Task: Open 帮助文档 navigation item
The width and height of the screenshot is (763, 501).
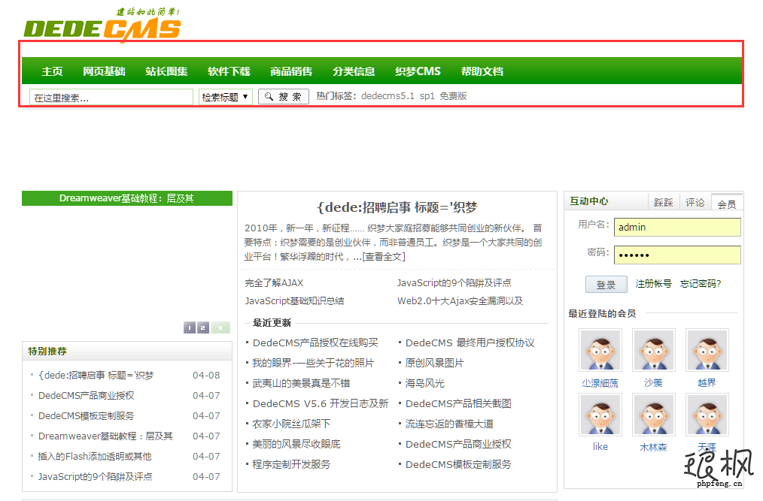Action: point(482,71)
